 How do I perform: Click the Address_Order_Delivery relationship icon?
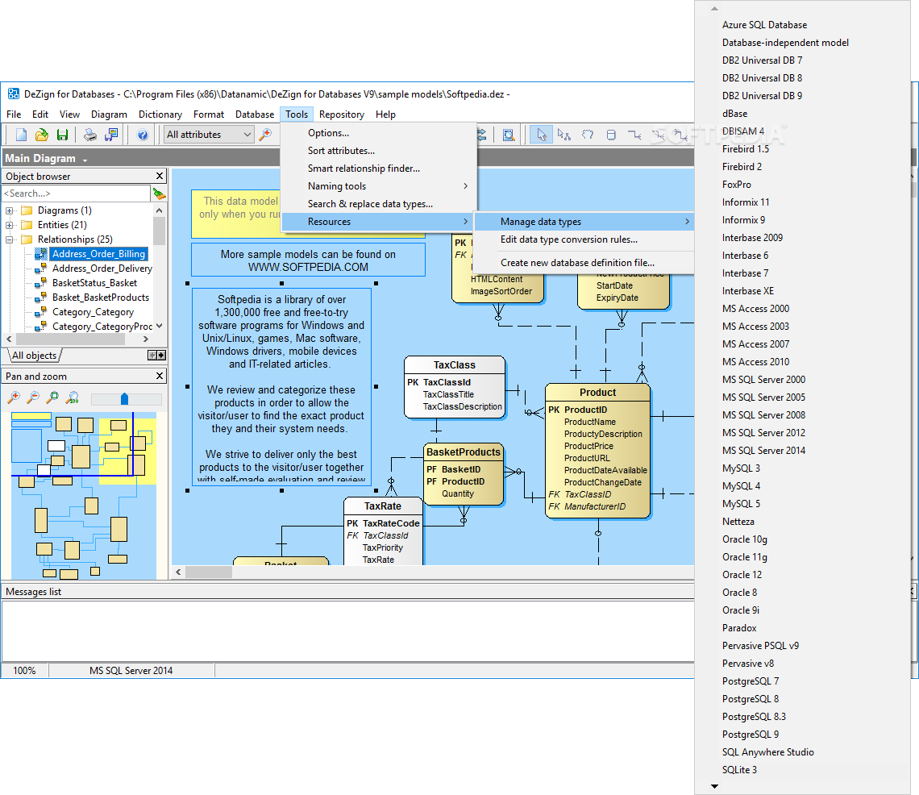[x=40, y=268]
